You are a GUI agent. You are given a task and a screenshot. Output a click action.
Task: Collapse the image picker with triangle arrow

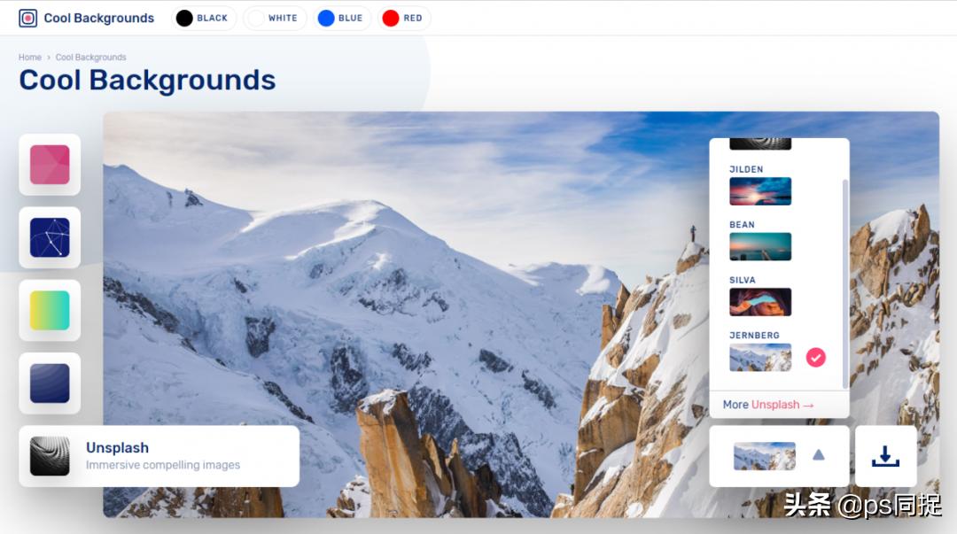tap(819, 454)
